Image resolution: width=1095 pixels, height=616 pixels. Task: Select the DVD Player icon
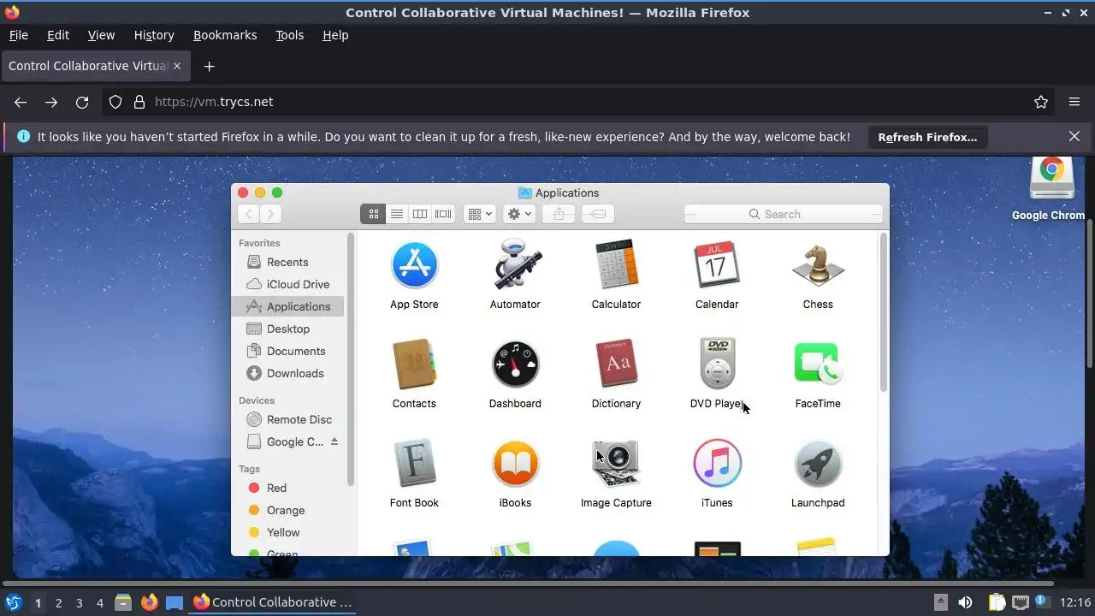(717, 364)
